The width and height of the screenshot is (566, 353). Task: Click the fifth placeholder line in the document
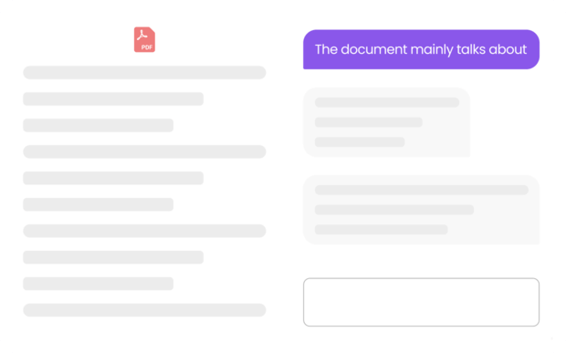113,178
